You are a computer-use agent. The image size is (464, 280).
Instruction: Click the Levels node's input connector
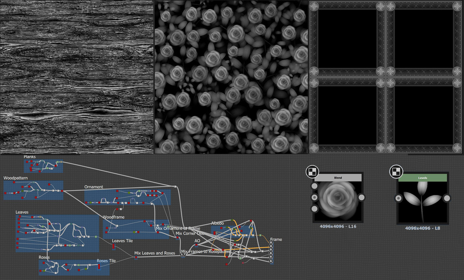(398, 198)
